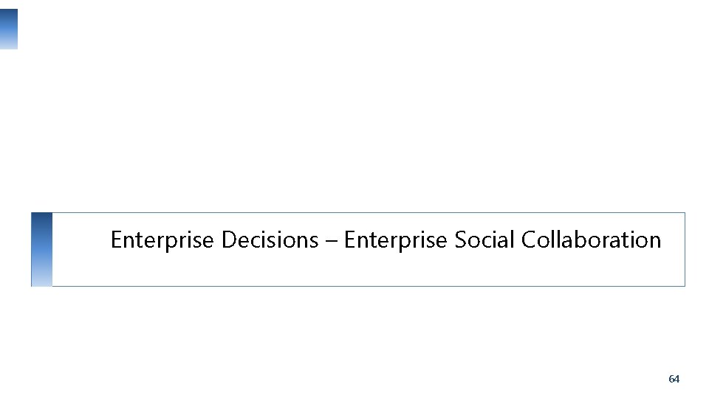Viewport: 709px width, 398px height.
Task: Click the first word Enterprise in the title
Action: pos(162,240)
